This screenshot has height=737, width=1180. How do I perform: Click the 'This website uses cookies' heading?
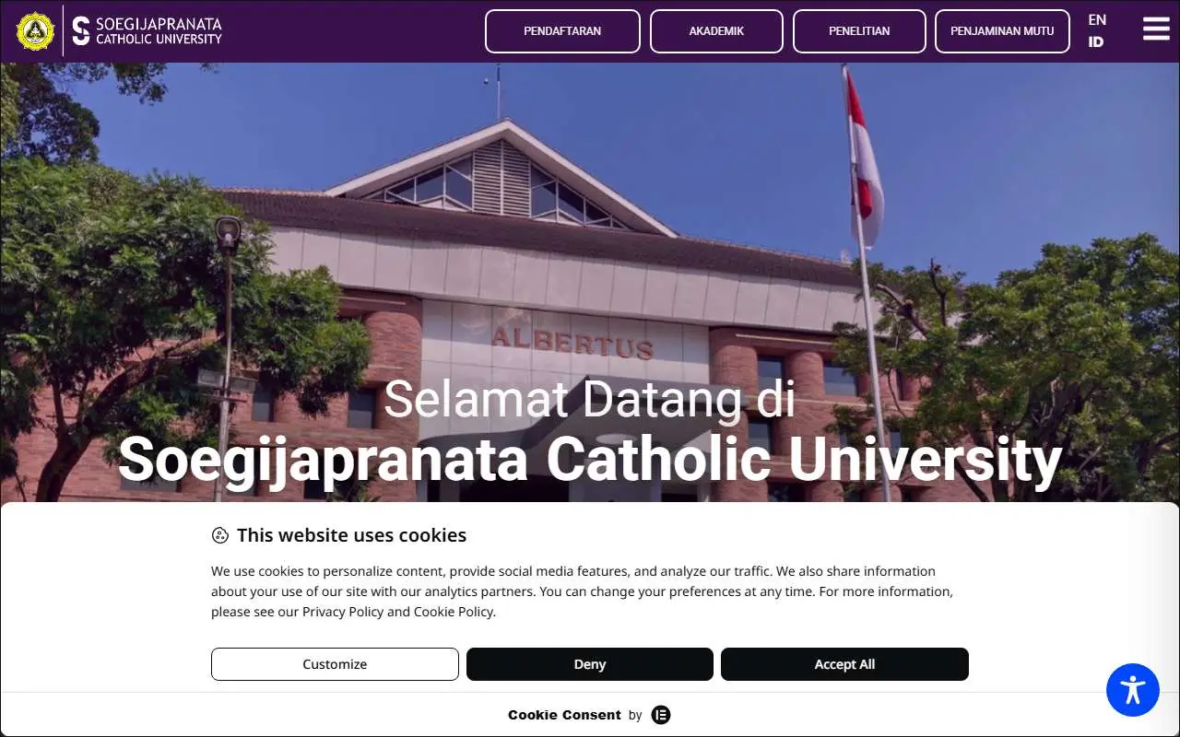coord(351,535)
